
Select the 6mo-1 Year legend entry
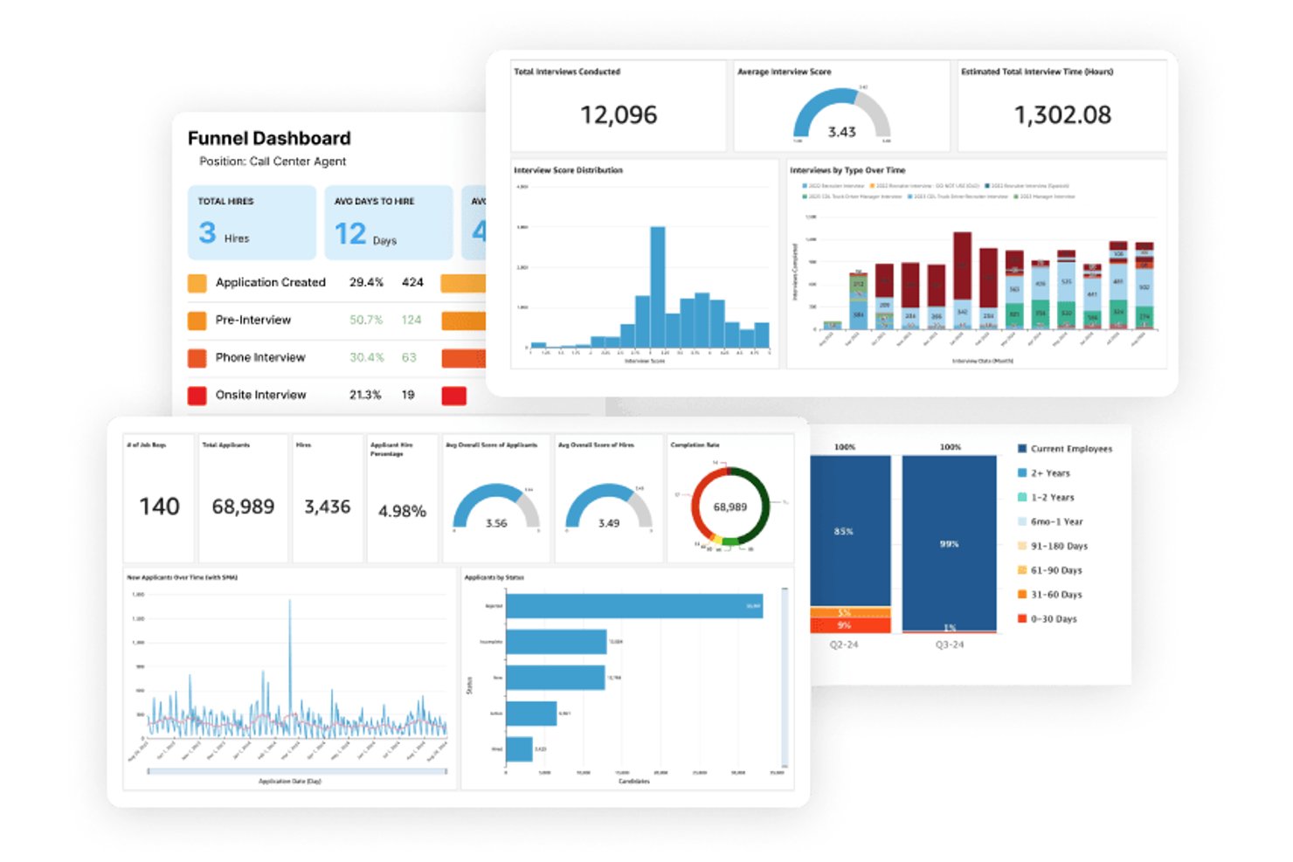pyautogui.click(x=1050, y=522)
